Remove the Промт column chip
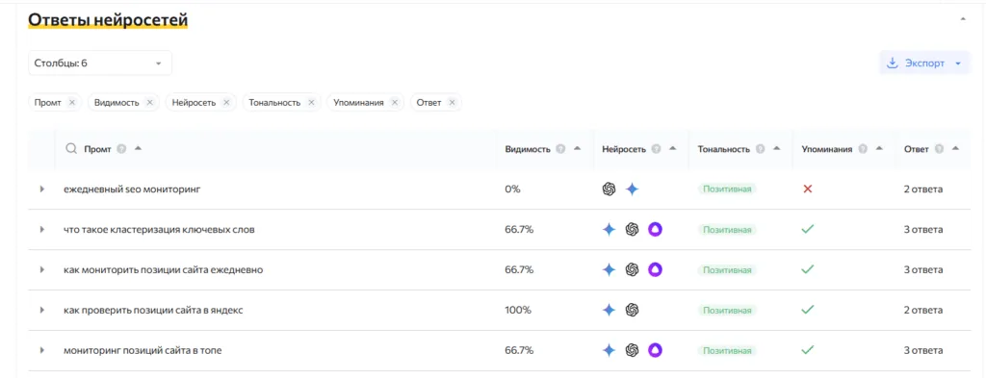986x378 pixels. pos(71,102)
